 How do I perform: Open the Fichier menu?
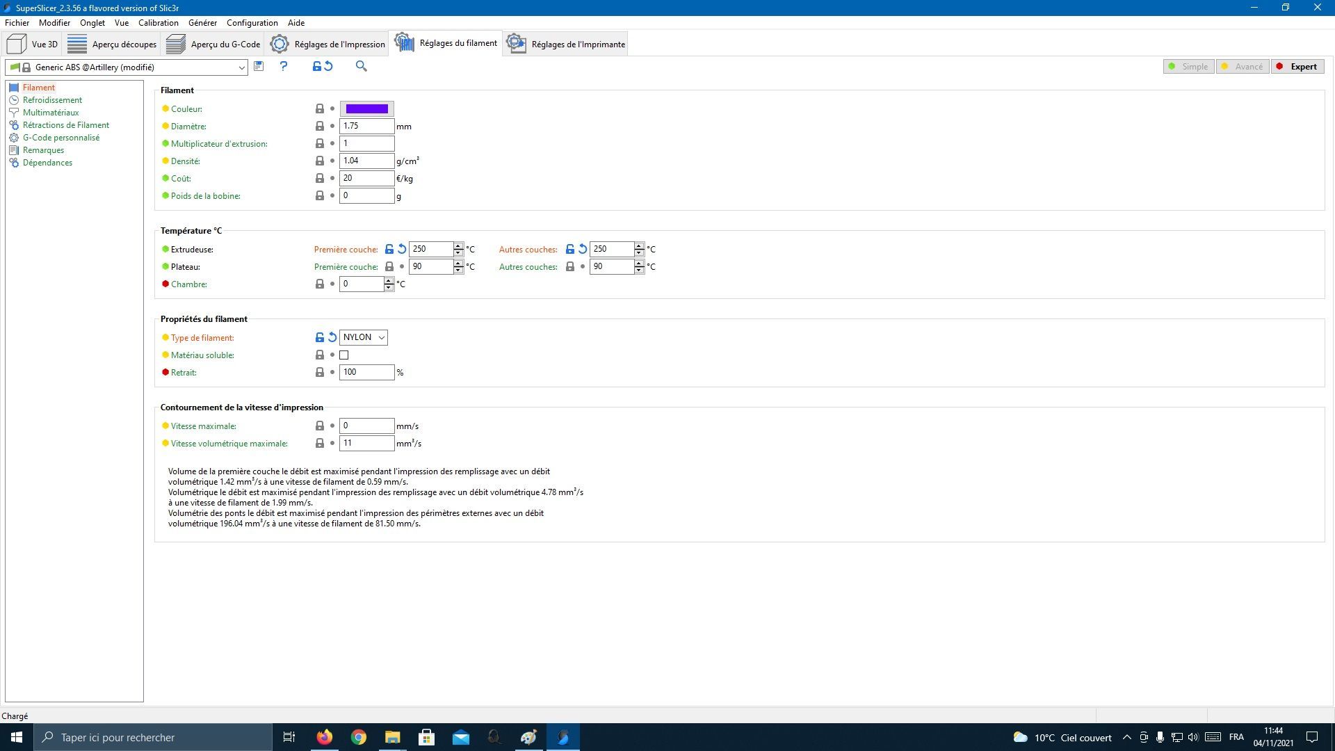(x=17, y=22)
